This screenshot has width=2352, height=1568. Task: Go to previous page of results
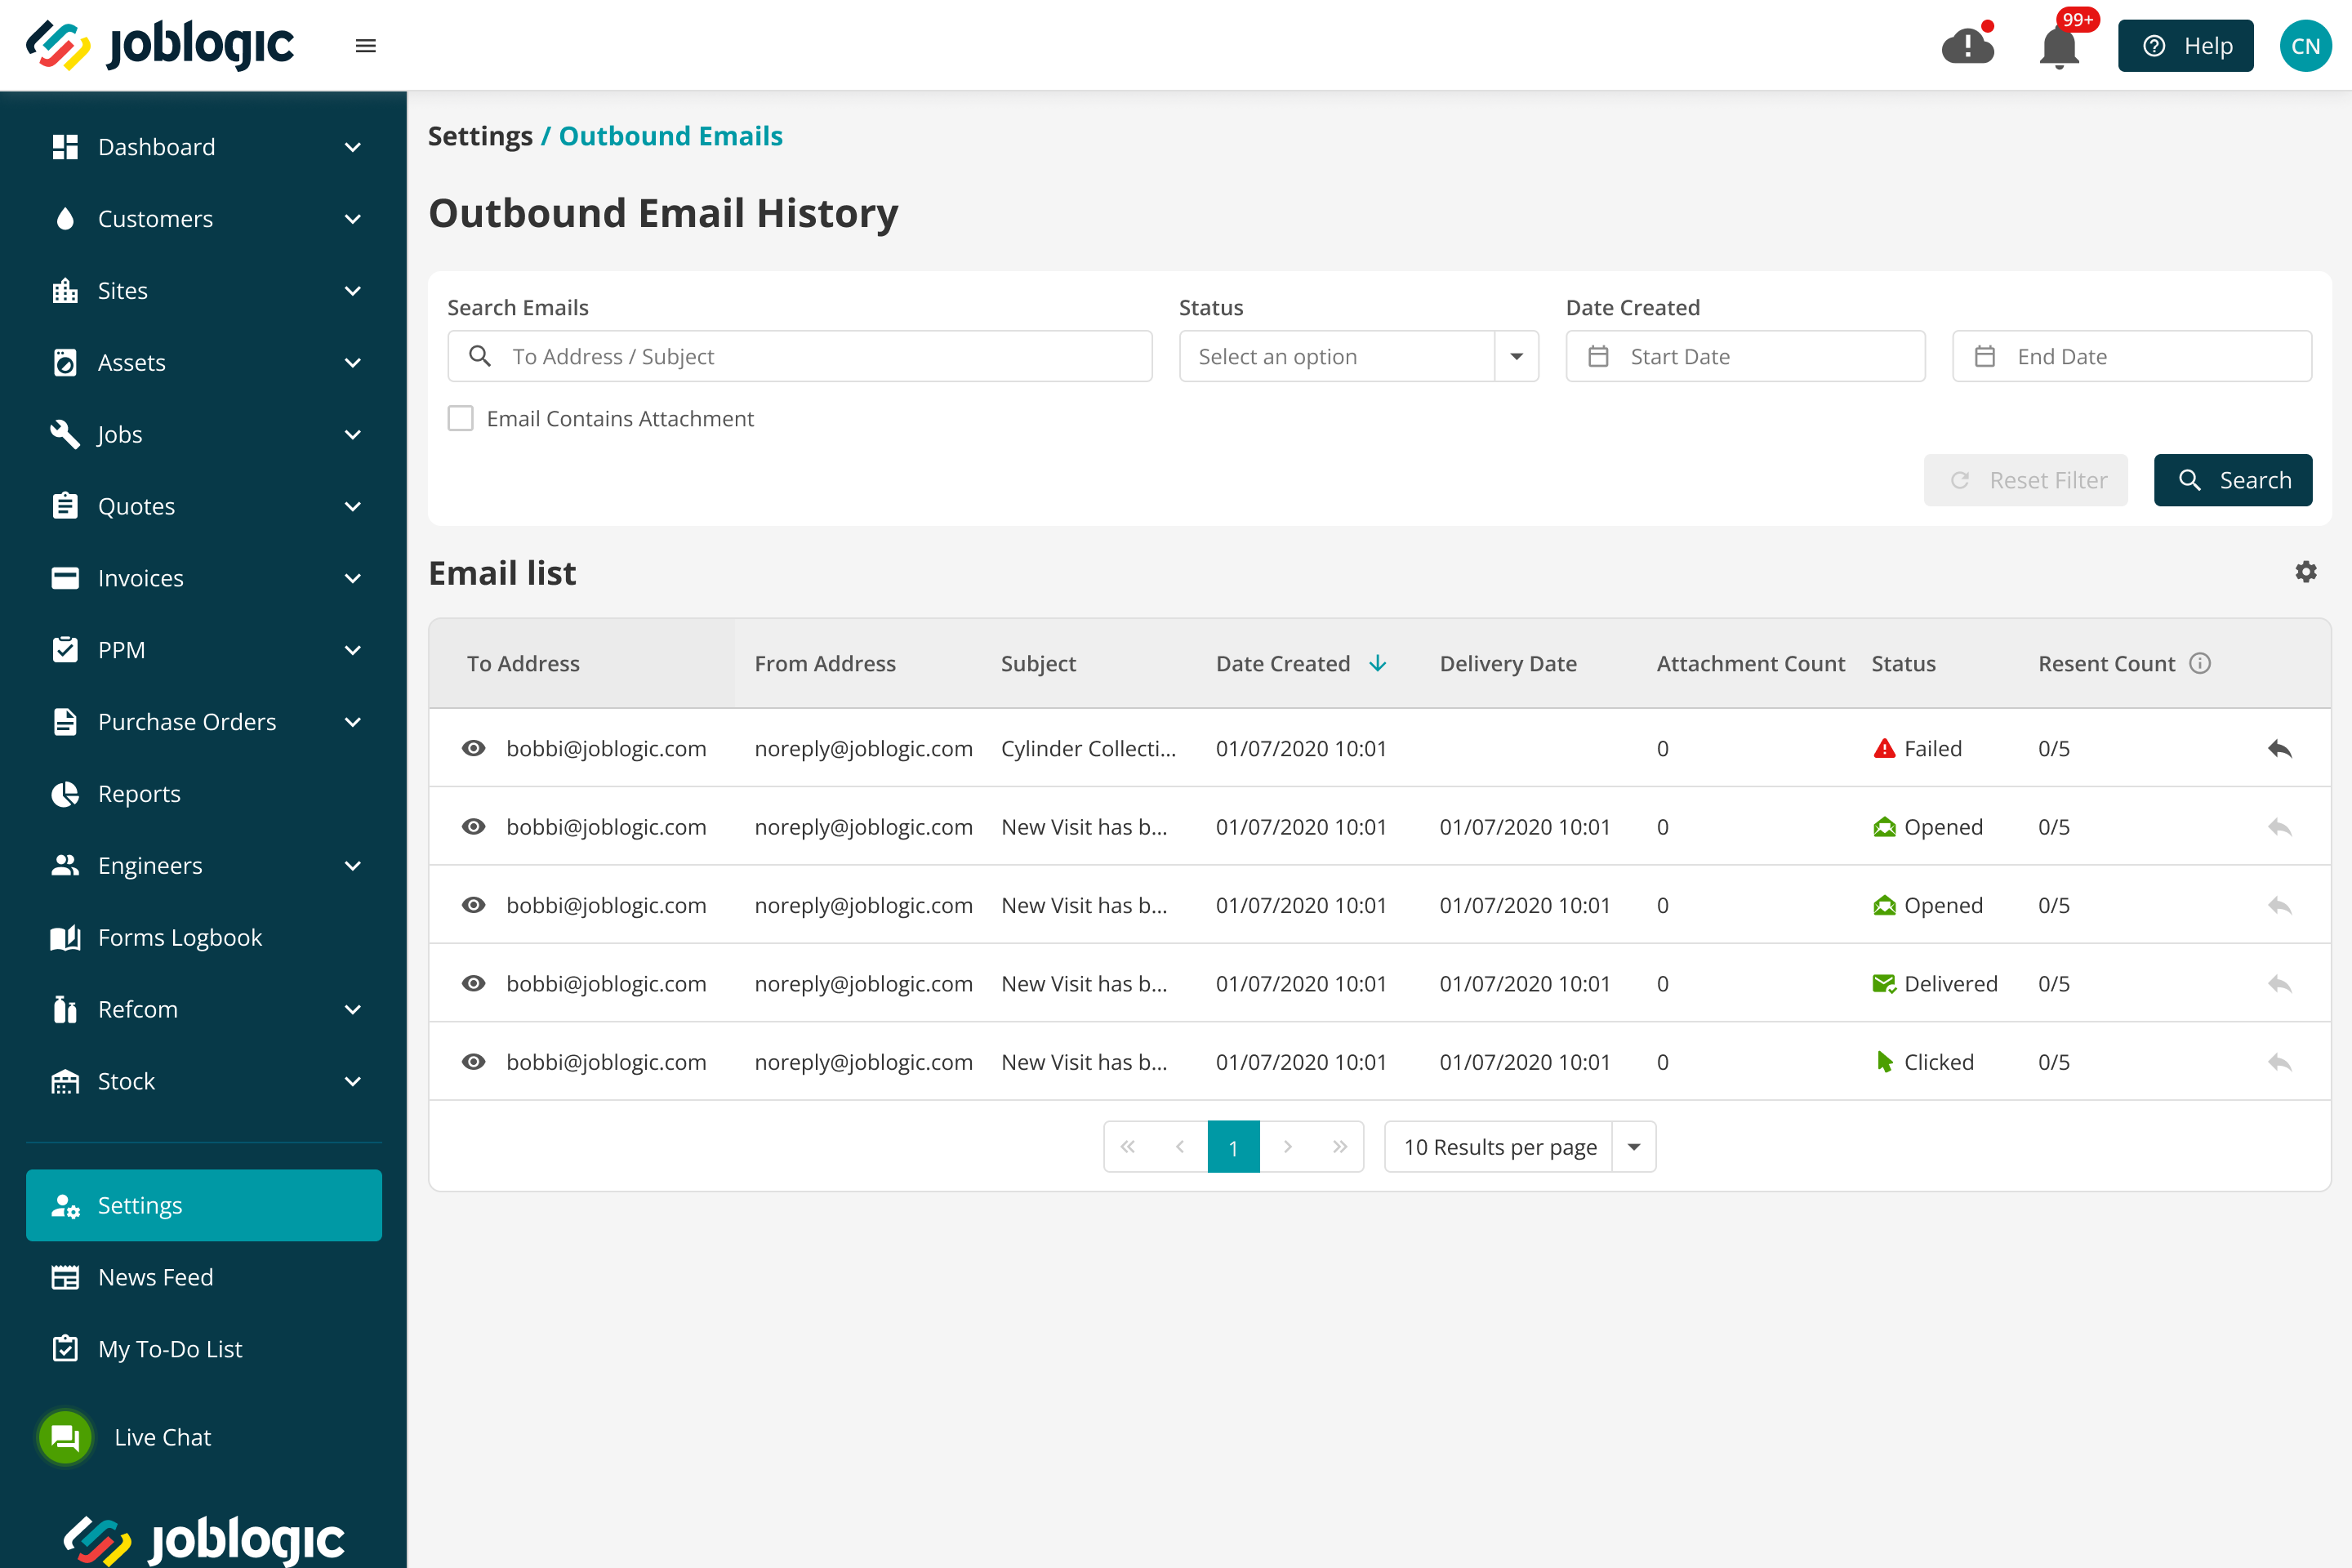1180,1146
